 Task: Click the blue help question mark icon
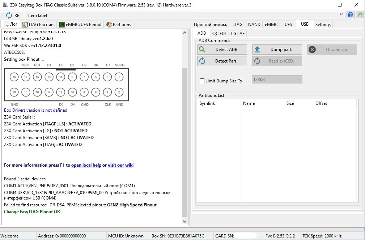click(350, 15)
